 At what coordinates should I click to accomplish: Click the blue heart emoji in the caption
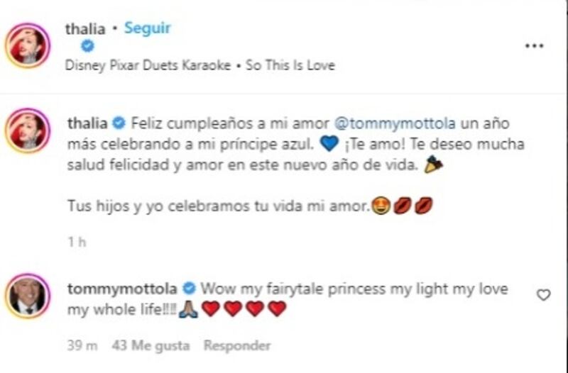pyautogui.click(x=328, y=144)
